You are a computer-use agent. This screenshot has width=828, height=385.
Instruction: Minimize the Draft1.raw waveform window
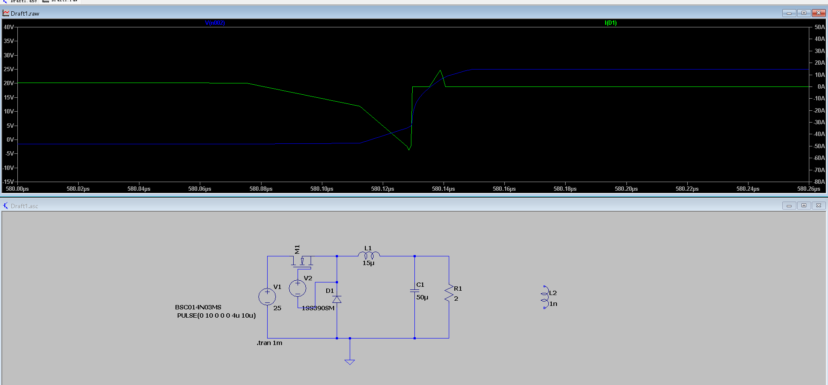[789, 13]
